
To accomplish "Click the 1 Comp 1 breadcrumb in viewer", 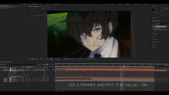I will pyautogui.click(x=43, y=9).
